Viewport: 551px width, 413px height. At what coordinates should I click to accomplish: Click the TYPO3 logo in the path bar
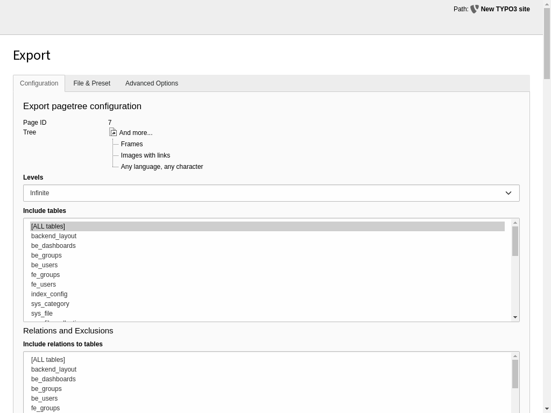474,9
